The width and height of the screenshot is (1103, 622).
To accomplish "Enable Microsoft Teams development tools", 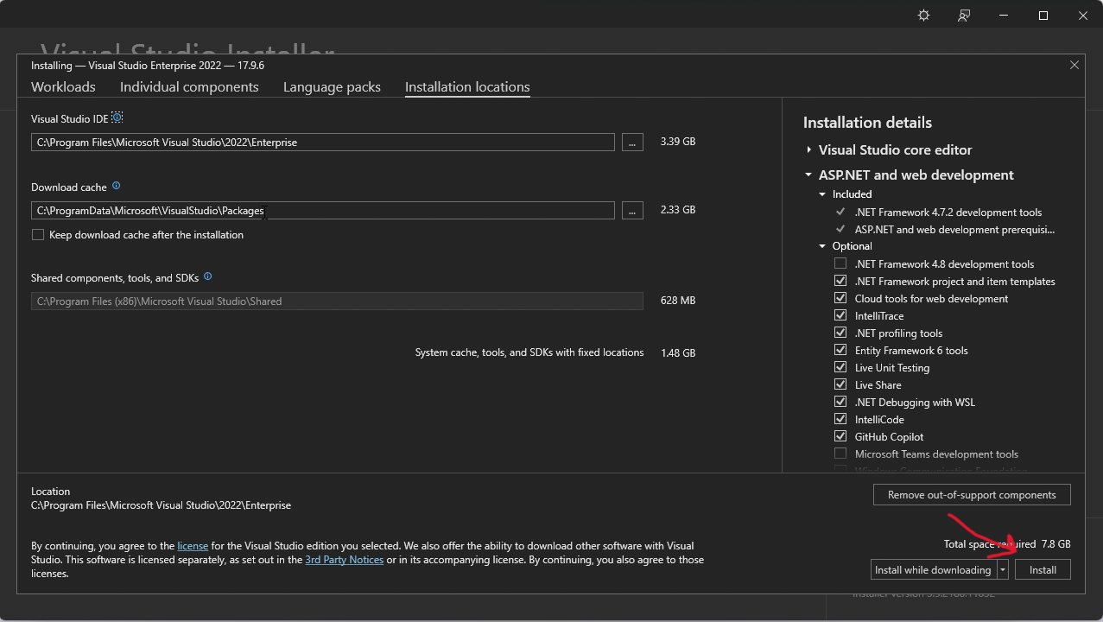I will (x=840, y=454).
